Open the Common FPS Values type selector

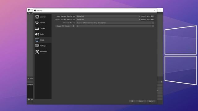[x=65, y=26]
